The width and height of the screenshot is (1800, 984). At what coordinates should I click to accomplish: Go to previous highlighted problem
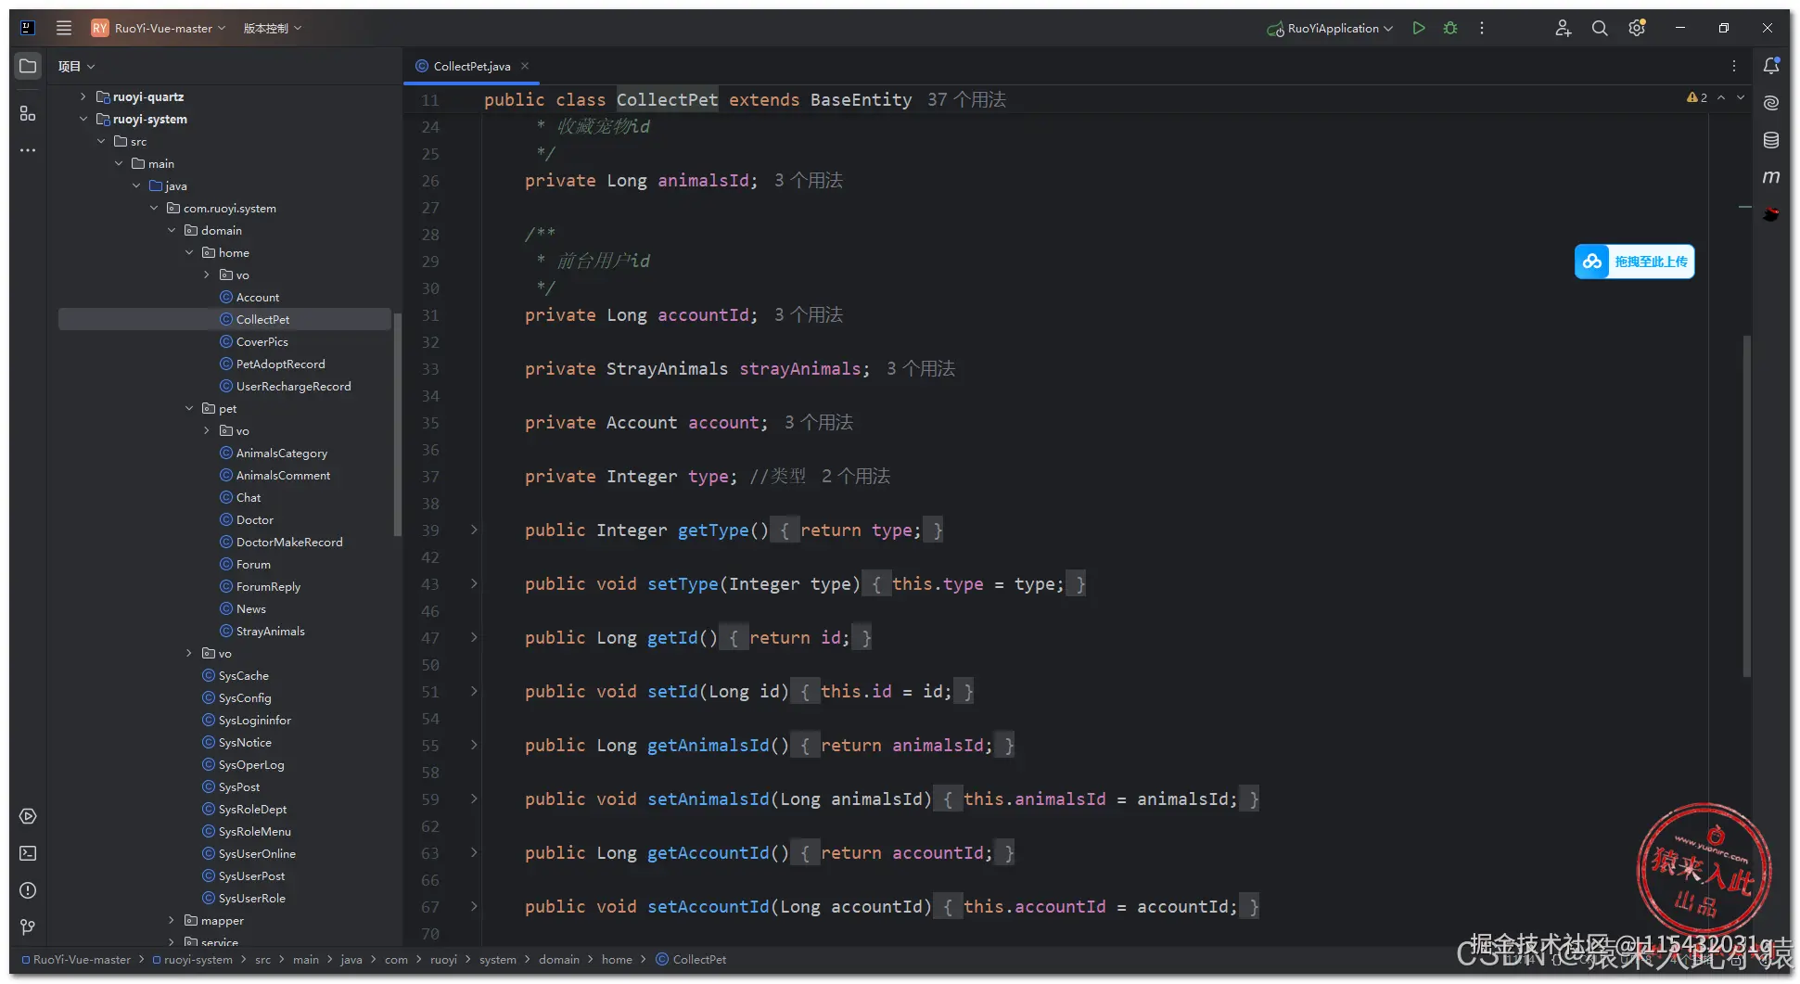click(1721, 97)
